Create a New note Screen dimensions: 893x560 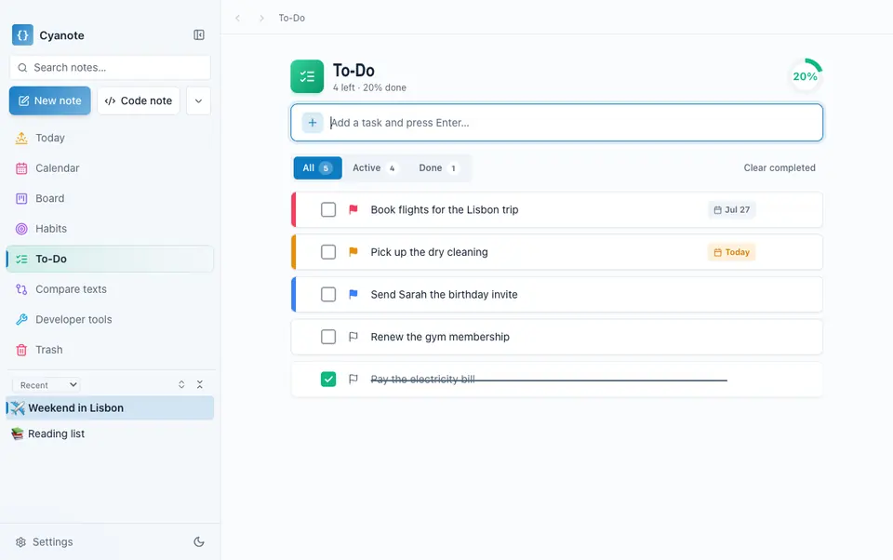coord(50,100)
